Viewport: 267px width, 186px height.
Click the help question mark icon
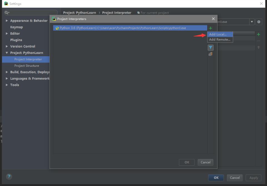coord(9,177)
